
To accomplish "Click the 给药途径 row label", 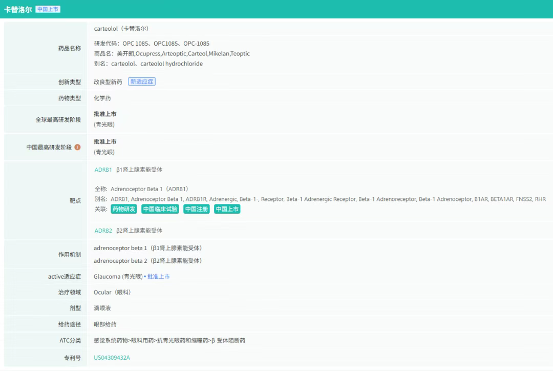I will click(70, 324).
